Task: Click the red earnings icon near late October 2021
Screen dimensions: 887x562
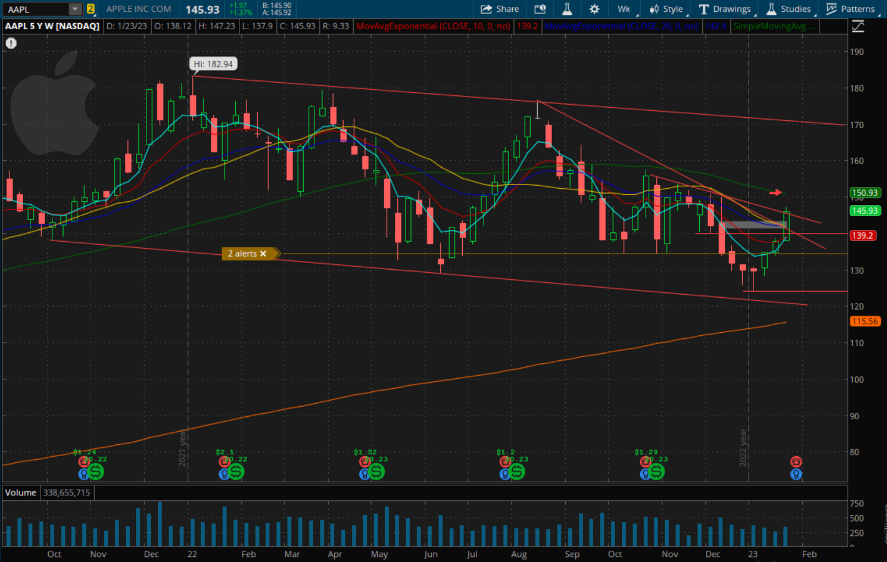Action: pos(84,462)
